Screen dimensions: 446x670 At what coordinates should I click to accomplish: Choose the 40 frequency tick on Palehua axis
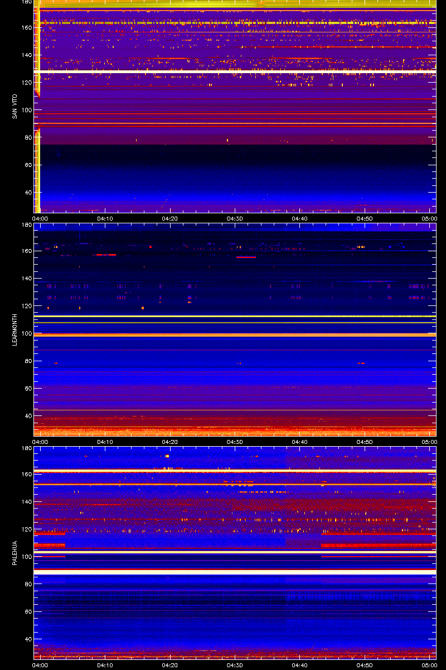coord(28,639)
